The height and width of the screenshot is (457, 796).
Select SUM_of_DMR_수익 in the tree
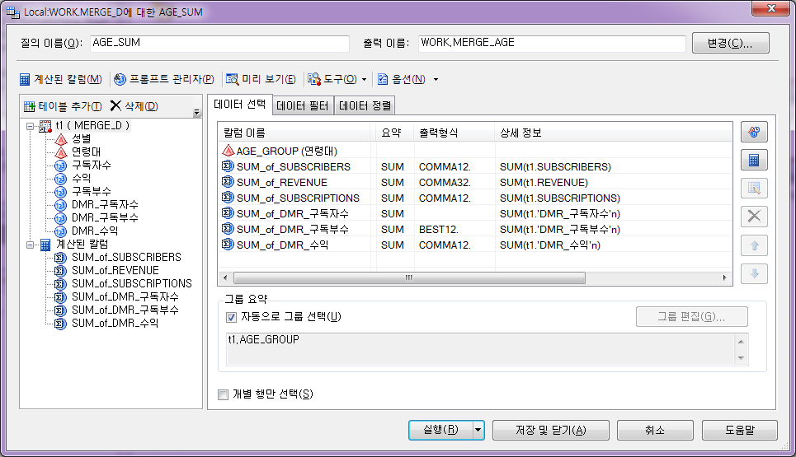pos(115,324)
